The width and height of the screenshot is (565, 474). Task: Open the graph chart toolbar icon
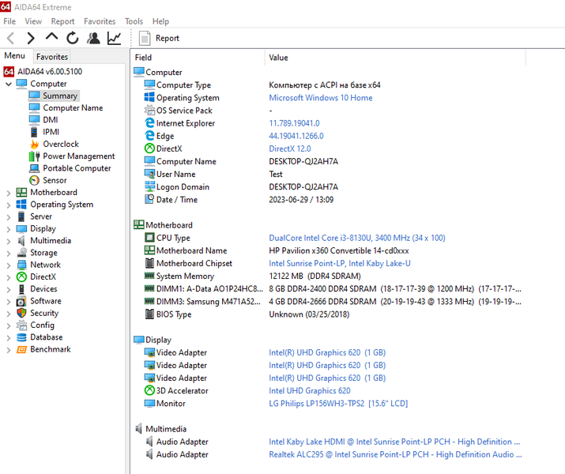(115, 38)
